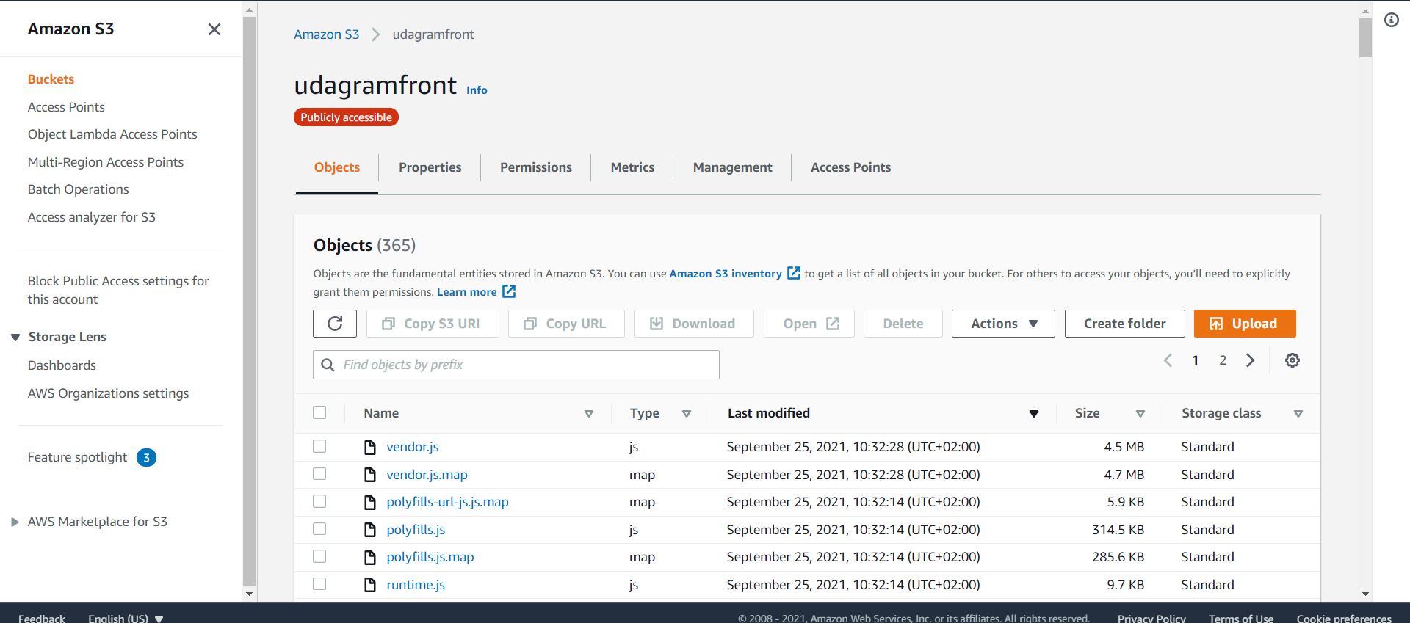The height and width of the screenshot is (623, 1410).
Task: Click external link icon after Amazon S3 inventory
Action: pos(794,273)
